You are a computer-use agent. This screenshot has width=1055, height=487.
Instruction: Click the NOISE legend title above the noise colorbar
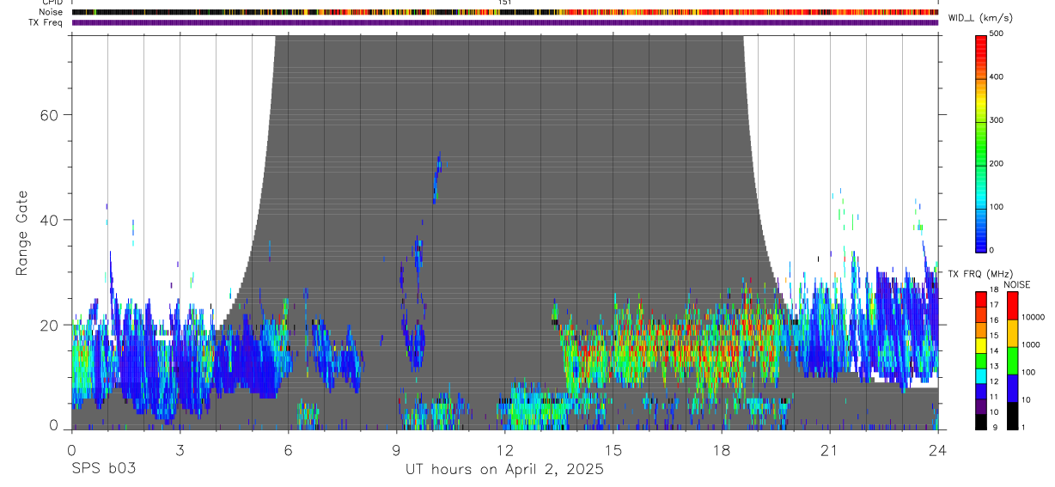tap(1016, 284)
